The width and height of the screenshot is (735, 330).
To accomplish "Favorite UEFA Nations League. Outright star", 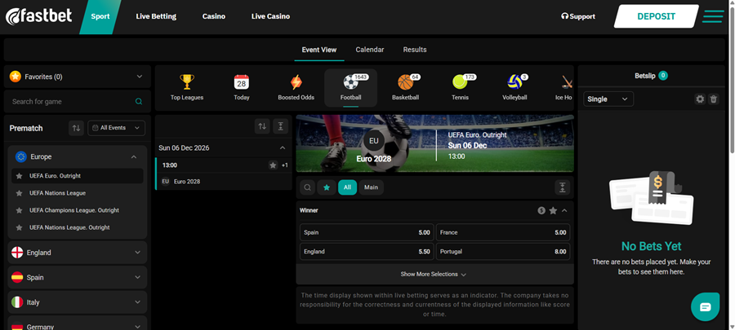I will [x=20, y=227].
